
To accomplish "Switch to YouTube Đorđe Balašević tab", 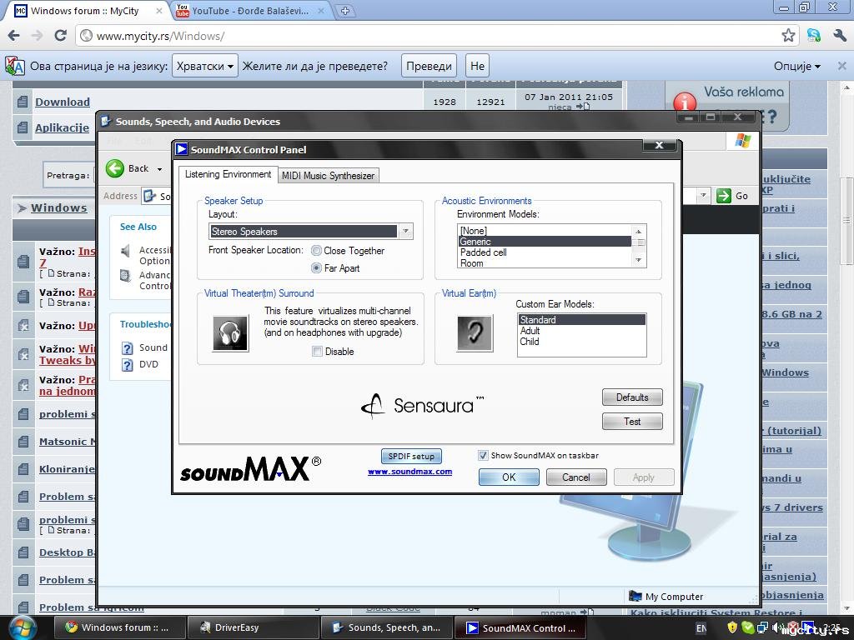I will [x=250, y=11].
